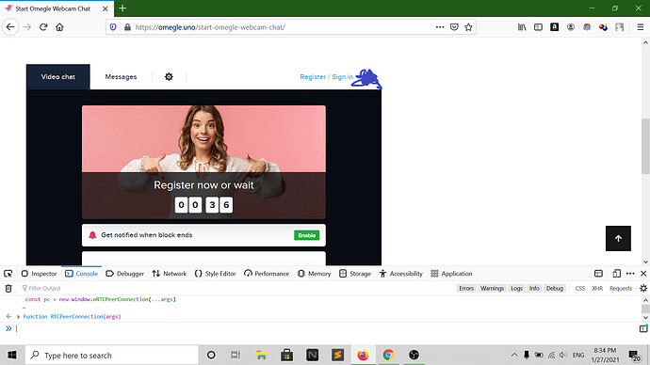650x365 pixels.
Task: Toggle the XHR console filter
Action: pyautogui.click(x=597, y=289)
